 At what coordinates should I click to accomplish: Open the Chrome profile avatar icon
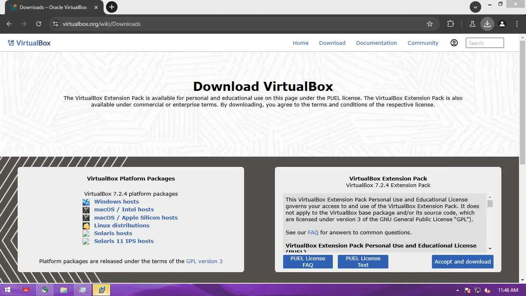pyautogui.click(x=502, y=24)
